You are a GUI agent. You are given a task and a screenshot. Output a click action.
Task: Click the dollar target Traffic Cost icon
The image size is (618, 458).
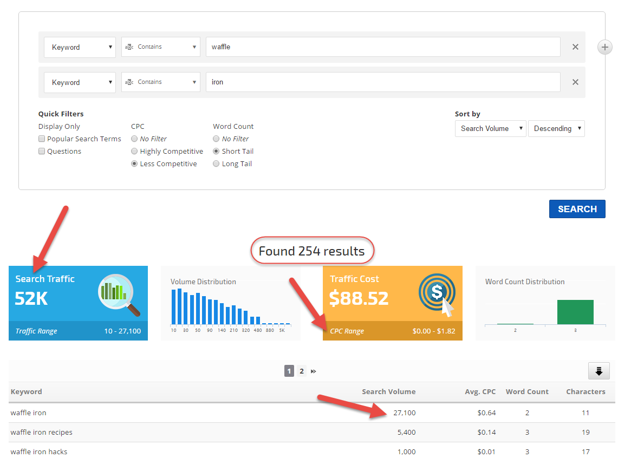[437, 295]
